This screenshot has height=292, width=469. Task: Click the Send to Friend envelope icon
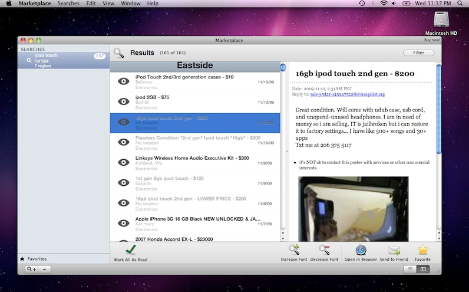click(x=394, y=250)
